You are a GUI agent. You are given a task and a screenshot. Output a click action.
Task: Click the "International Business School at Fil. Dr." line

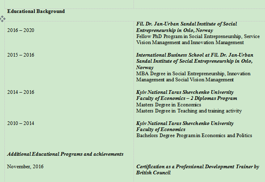point(194,55)
